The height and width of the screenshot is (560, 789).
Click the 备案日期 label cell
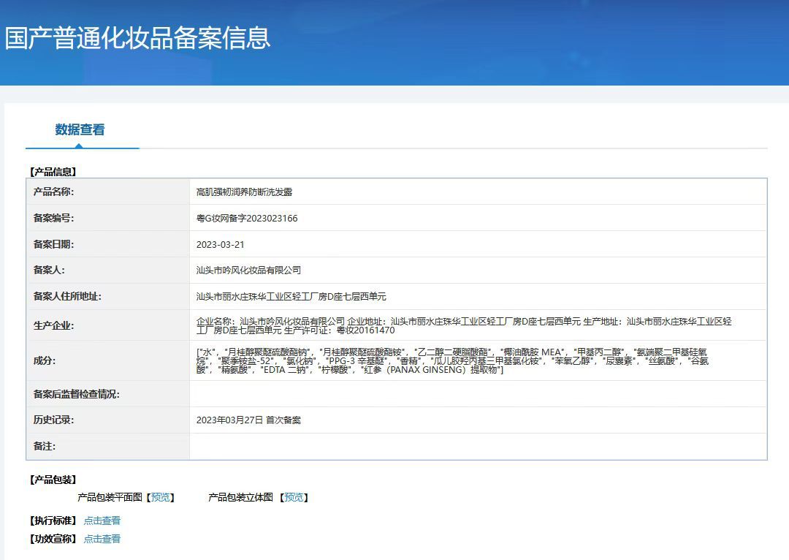(107, 244)
